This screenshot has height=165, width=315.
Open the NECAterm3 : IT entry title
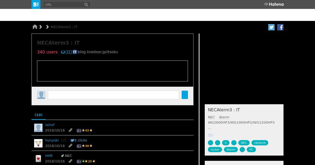click(58, 43)
